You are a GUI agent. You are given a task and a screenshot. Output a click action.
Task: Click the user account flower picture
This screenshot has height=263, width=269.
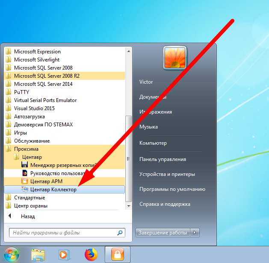175,58
